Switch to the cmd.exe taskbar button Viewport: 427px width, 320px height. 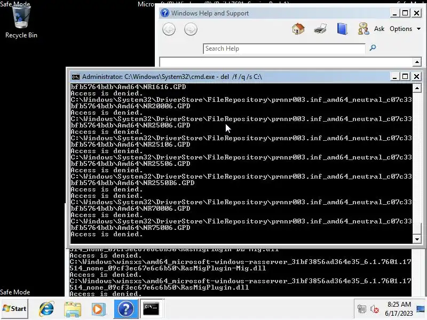pos(152,309)
